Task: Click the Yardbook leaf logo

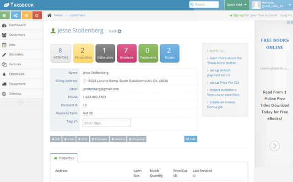Action: pyautogui.click(x=6, y=5)
